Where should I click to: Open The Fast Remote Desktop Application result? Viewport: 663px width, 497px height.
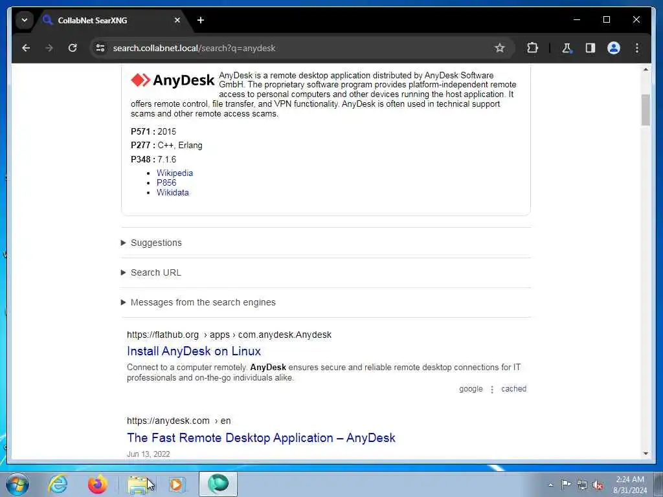[x=261, y=438]
